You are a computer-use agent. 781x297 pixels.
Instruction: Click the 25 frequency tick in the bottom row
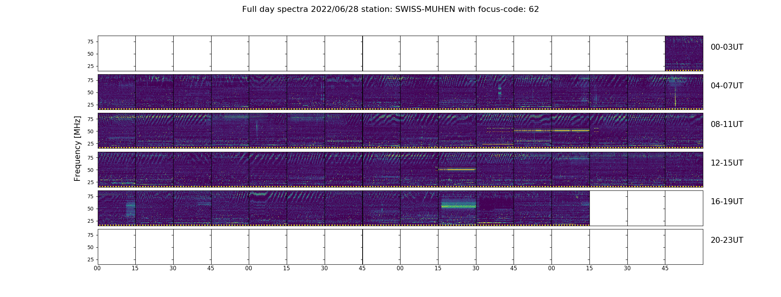pos(90,260)
